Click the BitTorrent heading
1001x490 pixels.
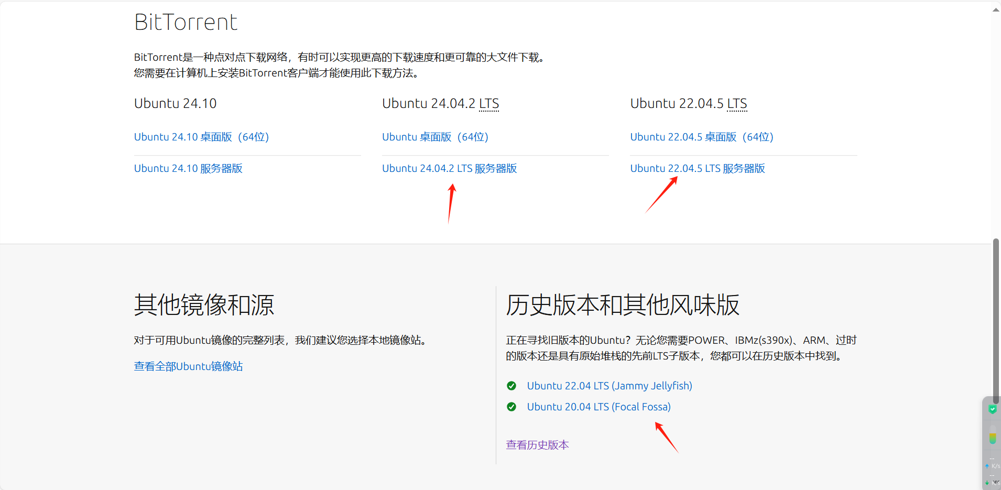pos(186,22)
